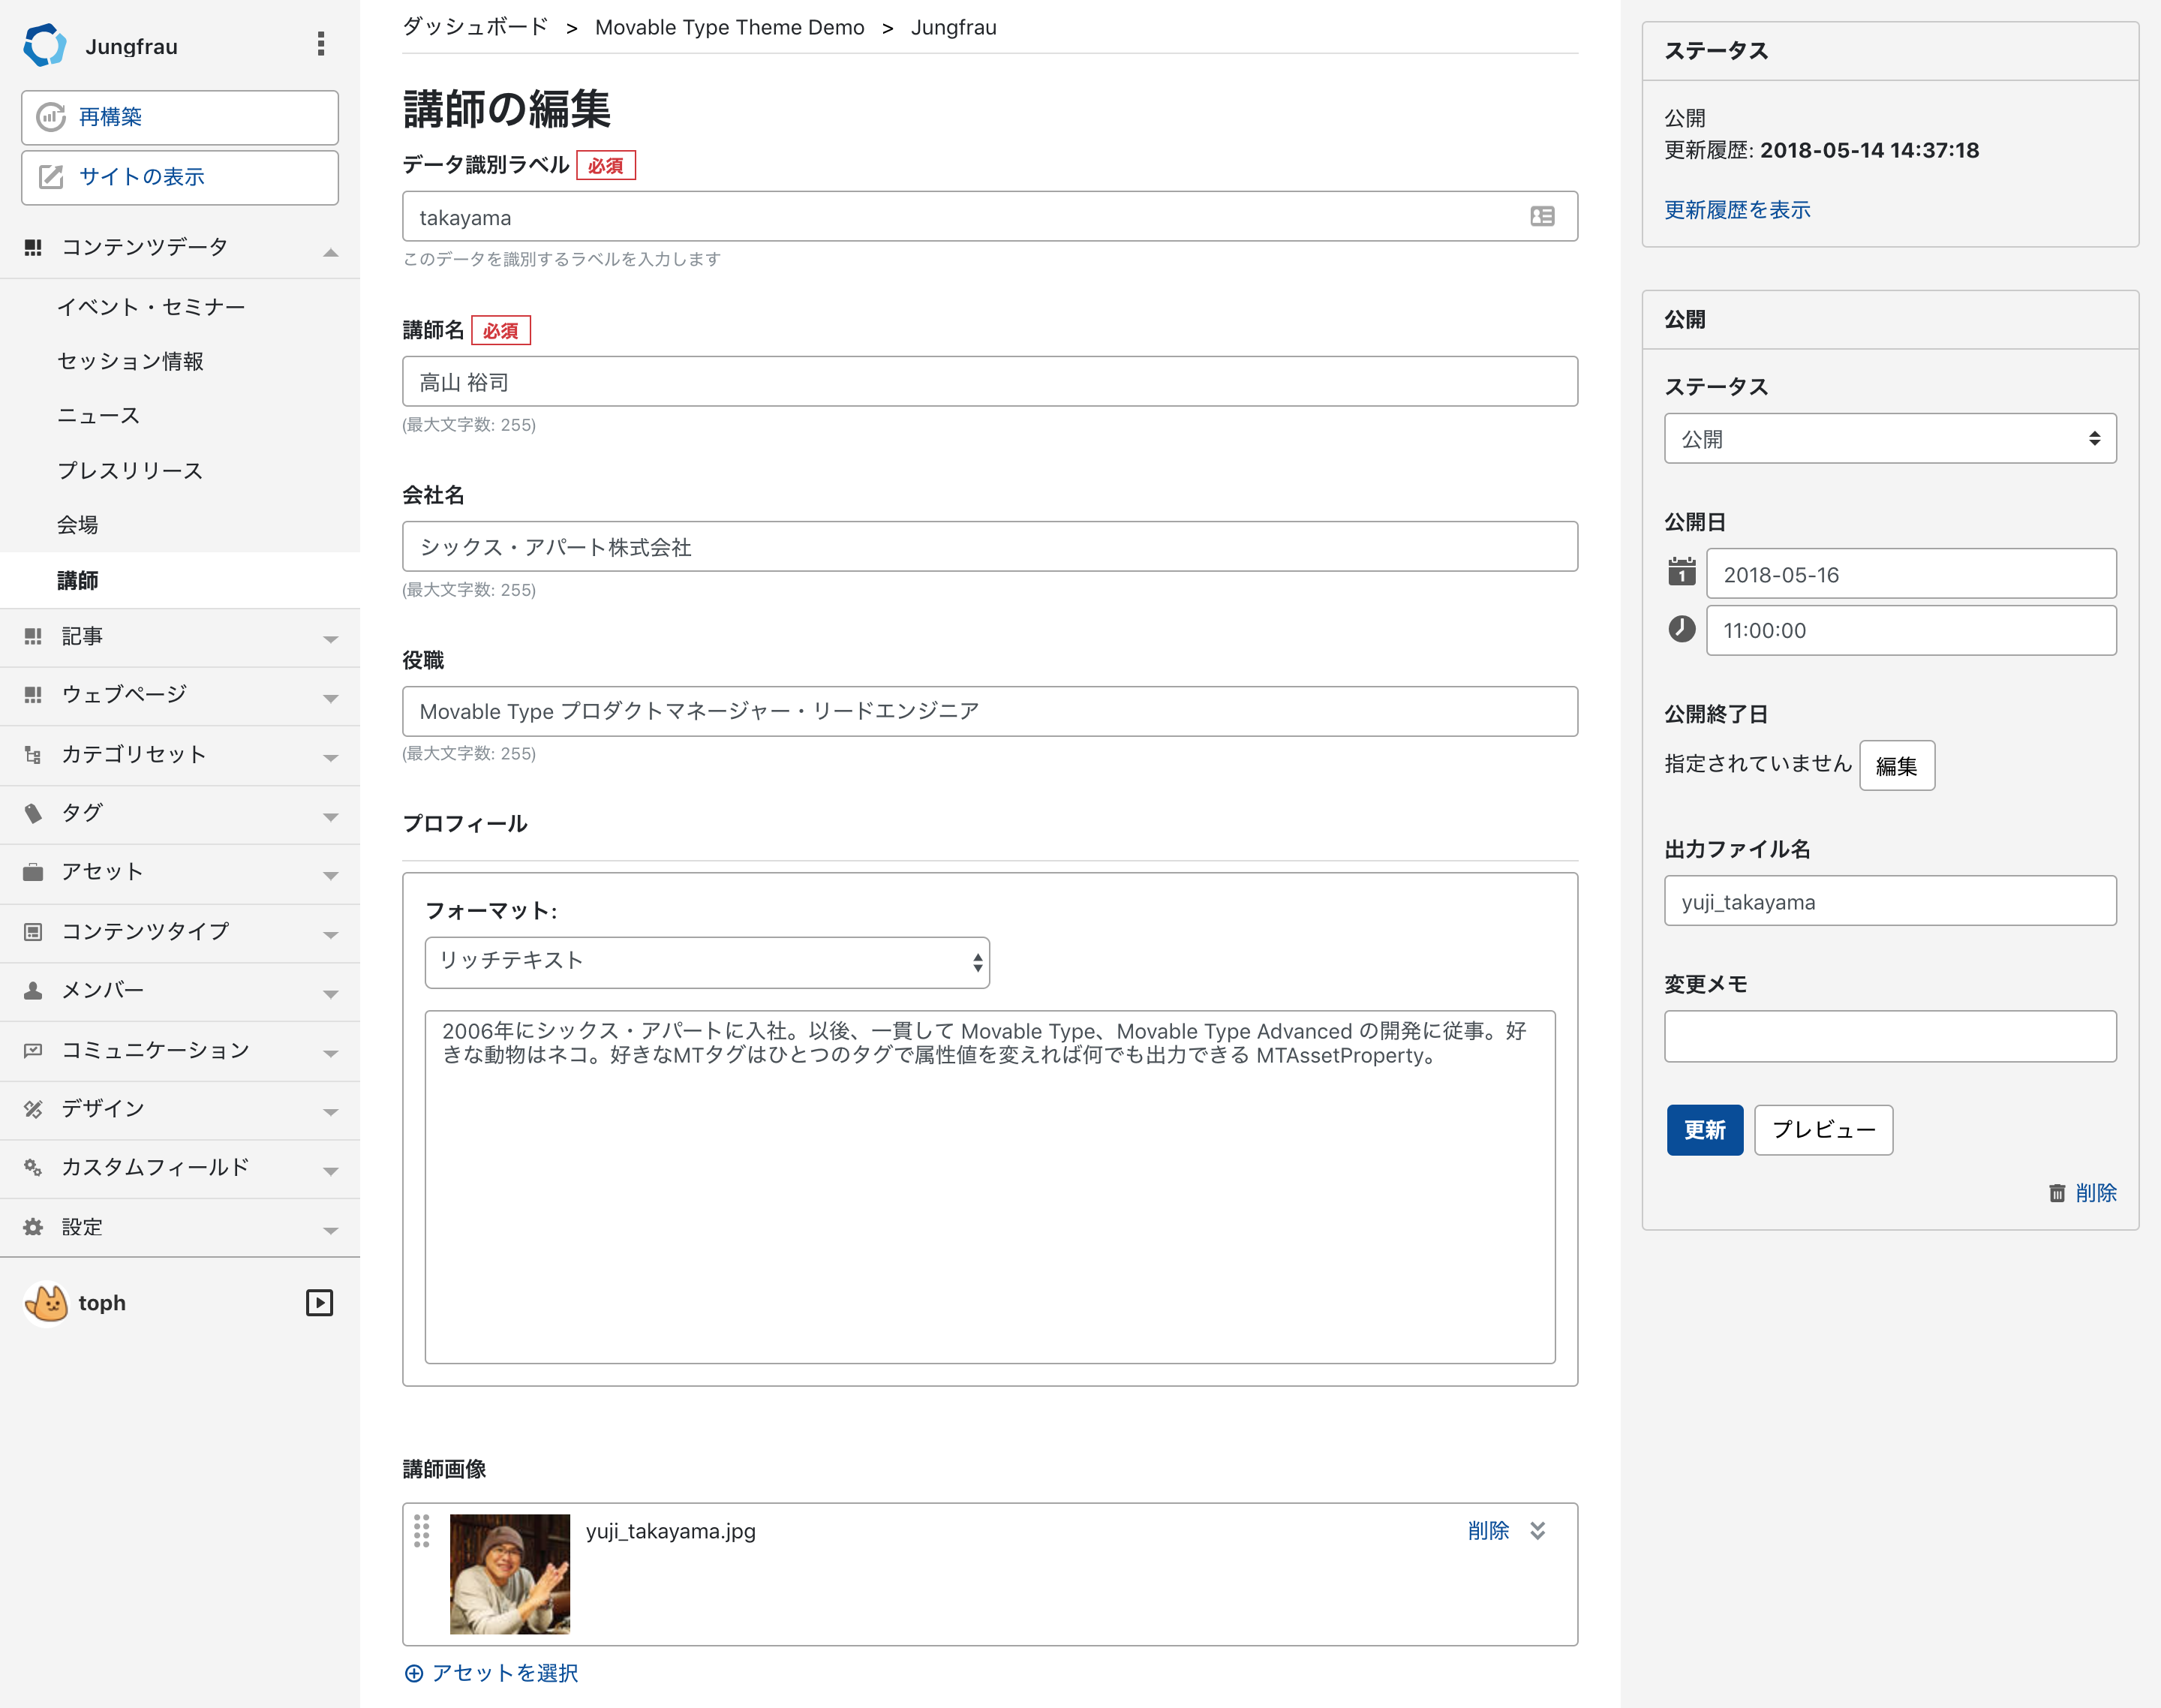This screenshot has height=1708, width=2161.
Task: Open the リッチテキスト format dropdown
Action: click(706, 962)
